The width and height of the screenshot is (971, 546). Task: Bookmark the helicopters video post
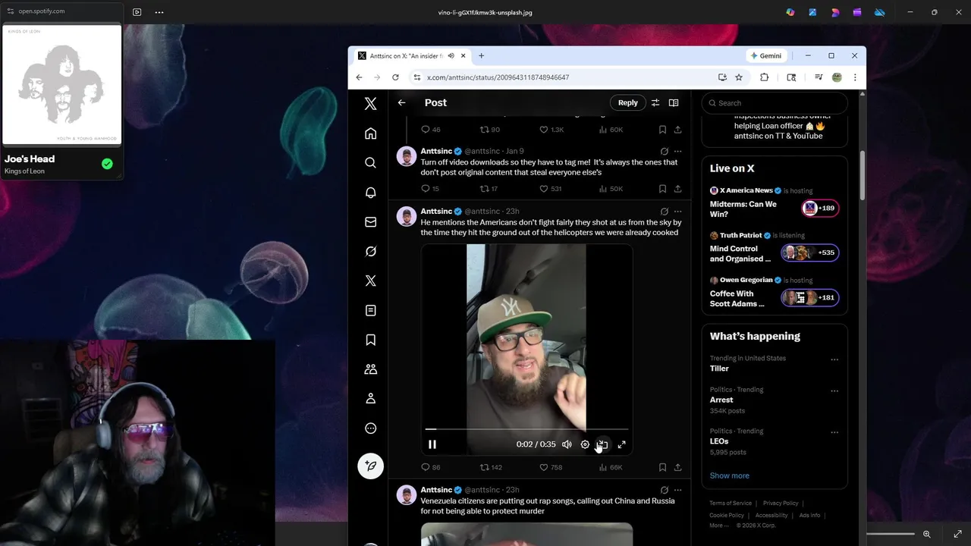point(662,467)
